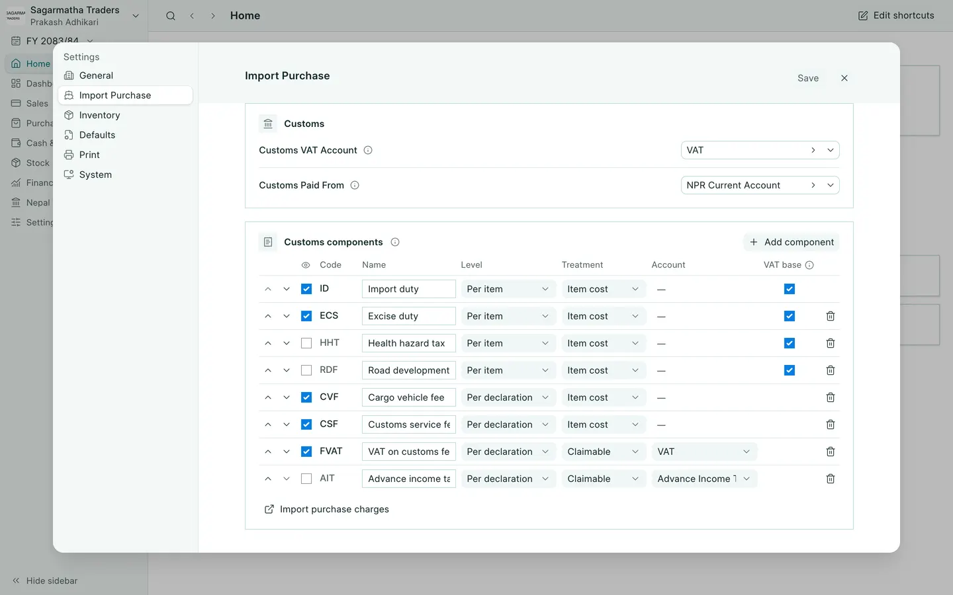Open search with the magnifier icon
953x595 pixels.
[171, 16]
